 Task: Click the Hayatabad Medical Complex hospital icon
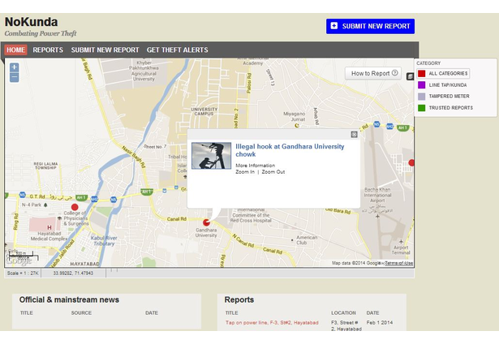[x=49, y=227]
